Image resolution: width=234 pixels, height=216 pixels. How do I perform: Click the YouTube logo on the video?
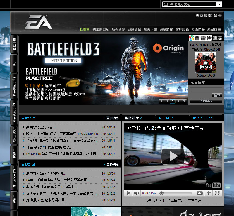pos(213,185)
